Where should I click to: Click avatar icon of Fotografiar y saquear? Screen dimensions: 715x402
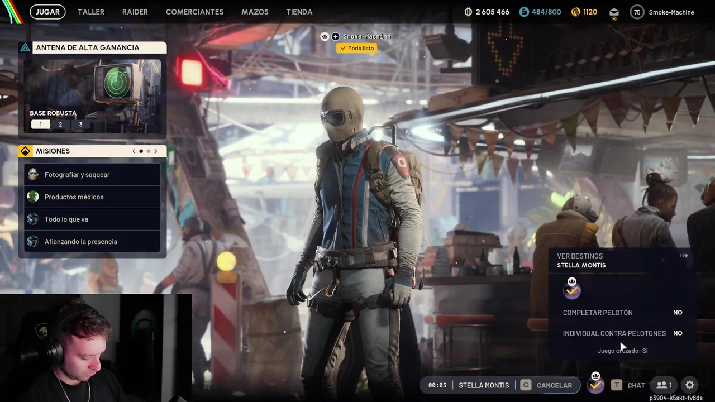[x=33, y=175]
